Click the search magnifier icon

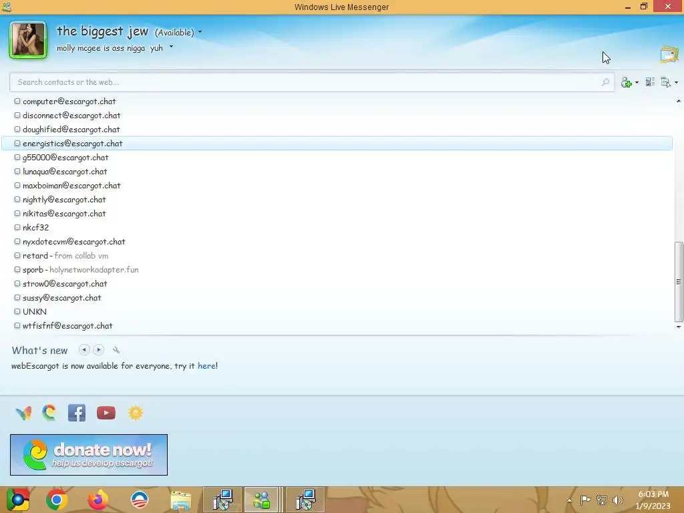coord(605,82)
